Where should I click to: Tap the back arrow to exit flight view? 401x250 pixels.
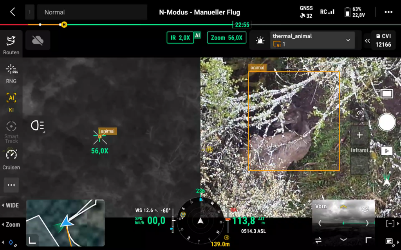tap(12, 12)
